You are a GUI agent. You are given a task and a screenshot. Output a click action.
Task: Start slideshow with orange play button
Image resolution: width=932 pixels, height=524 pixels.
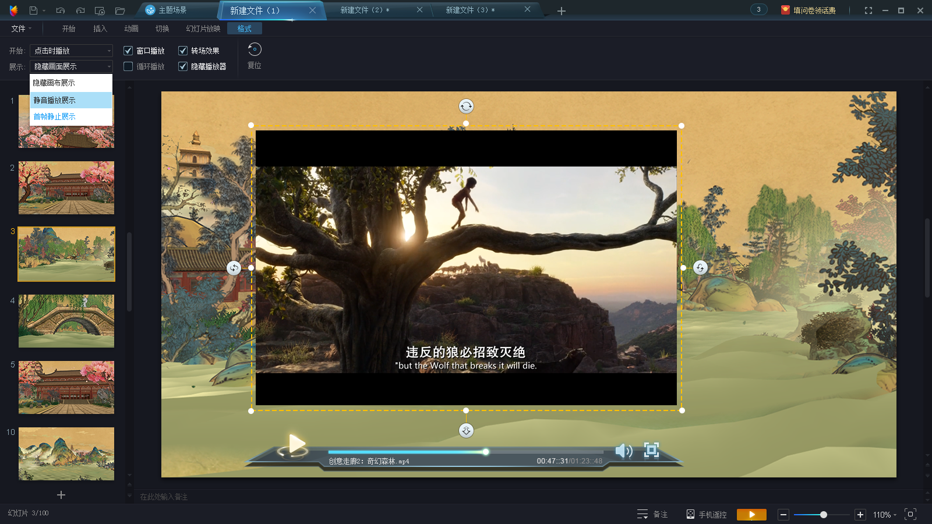pyautogui.click(x=751, y=514)
